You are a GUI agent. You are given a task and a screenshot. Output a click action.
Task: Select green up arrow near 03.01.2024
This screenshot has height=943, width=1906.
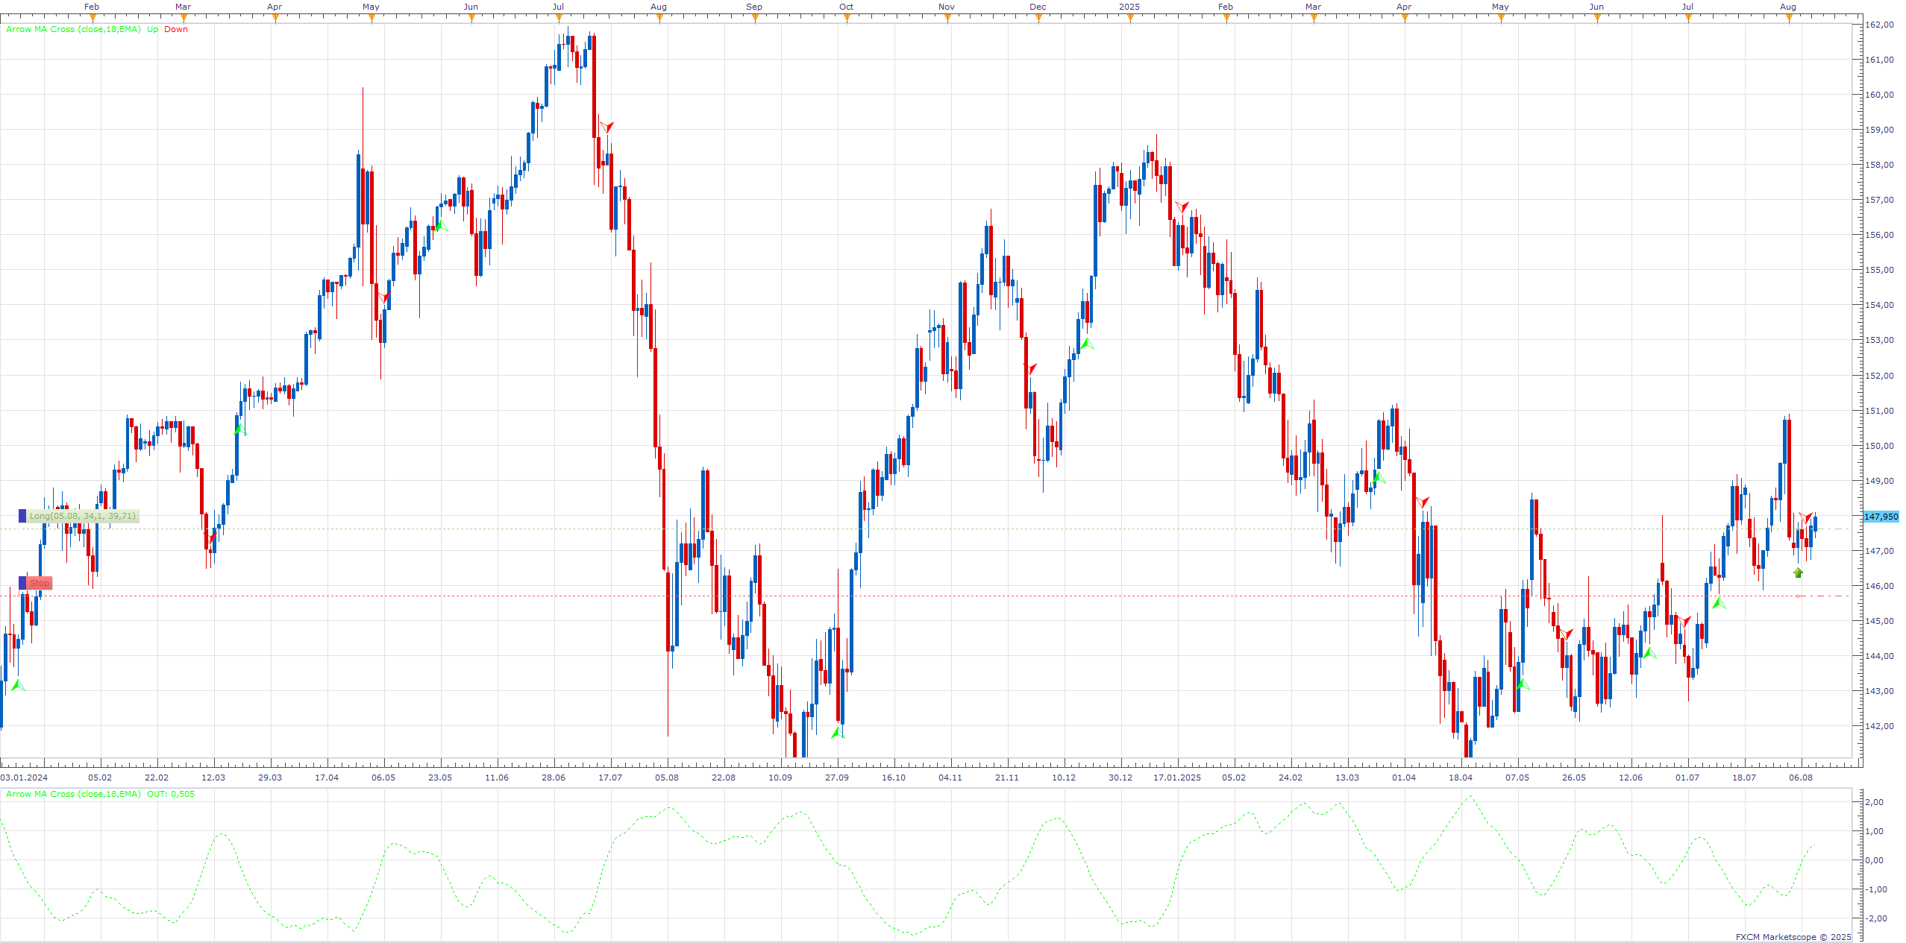tap(18, 684)
